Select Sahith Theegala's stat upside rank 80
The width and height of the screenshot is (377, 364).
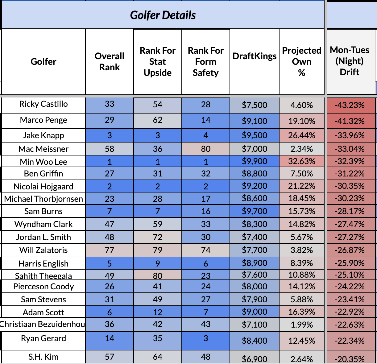pos(158,275)
